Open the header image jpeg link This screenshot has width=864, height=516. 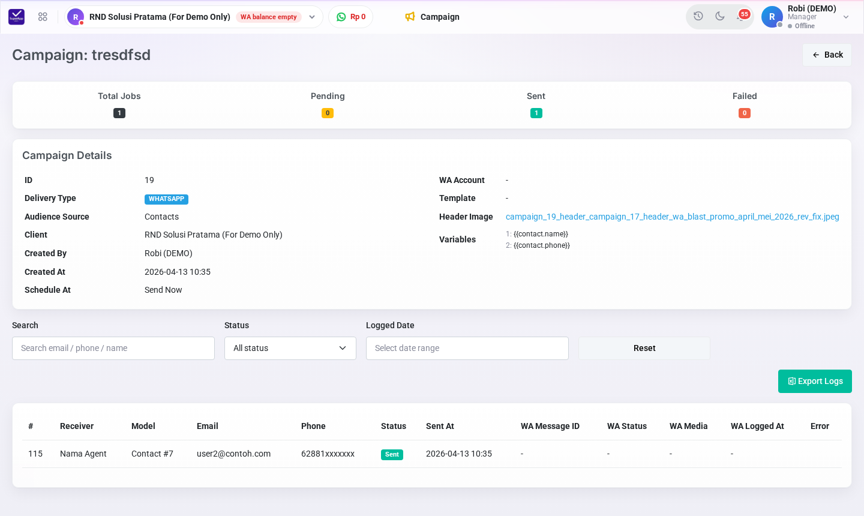click(673, 217)
